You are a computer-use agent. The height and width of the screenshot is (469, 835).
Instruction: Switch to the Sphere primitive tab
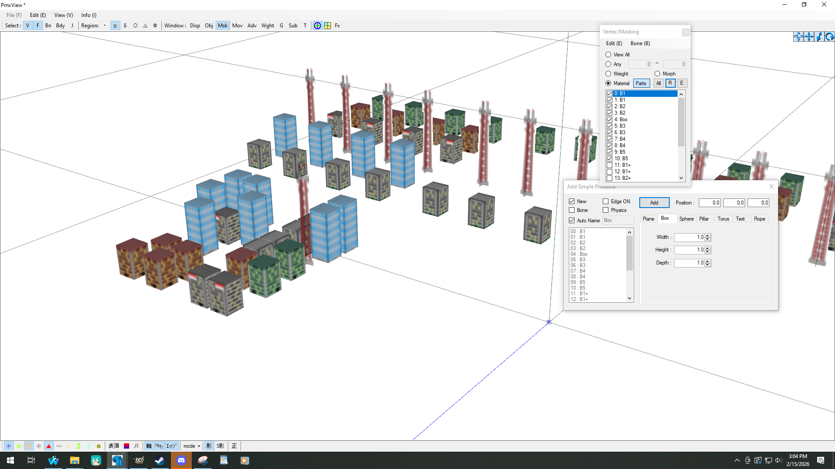click(686, 219)
